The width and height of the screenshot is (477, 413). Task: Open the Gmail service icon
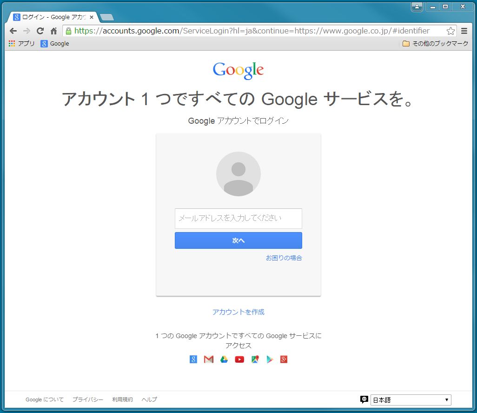pyautogui.click(x=209, y=360)
